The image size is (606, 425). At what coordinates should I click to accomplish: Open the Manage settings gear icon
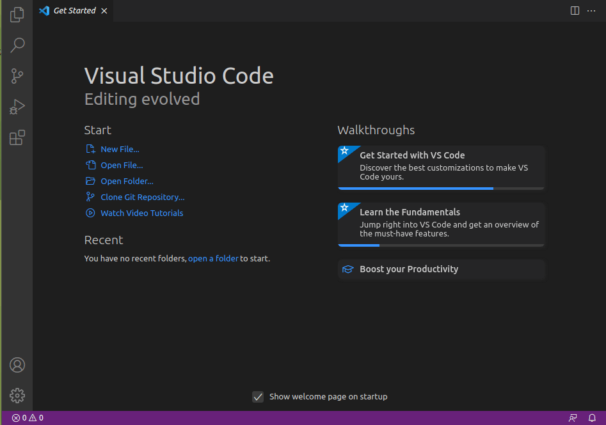(x=17, y=395)
